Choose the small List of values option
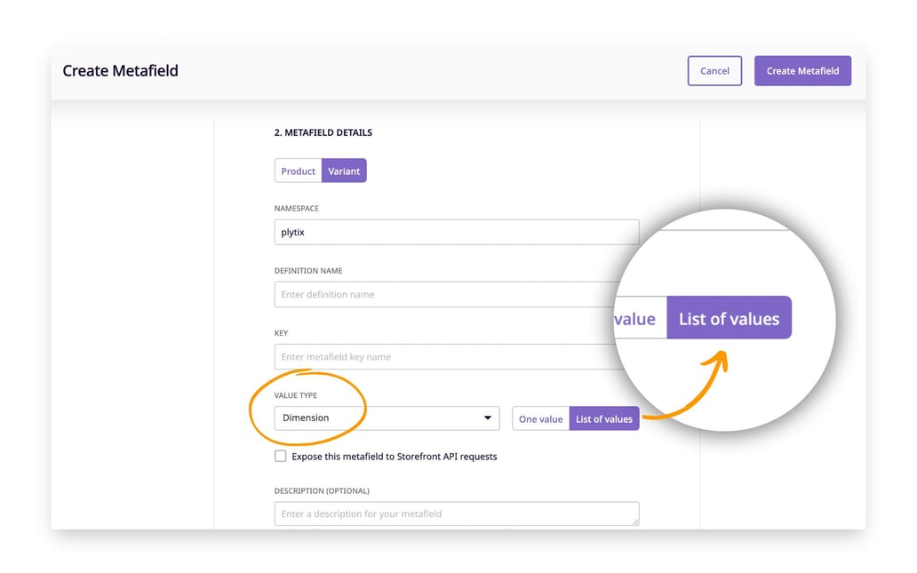 coord(604,418)
